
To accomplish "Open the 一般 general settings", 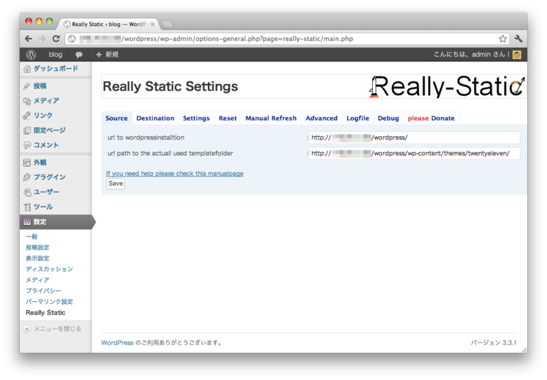I will [x=31, y=236].
